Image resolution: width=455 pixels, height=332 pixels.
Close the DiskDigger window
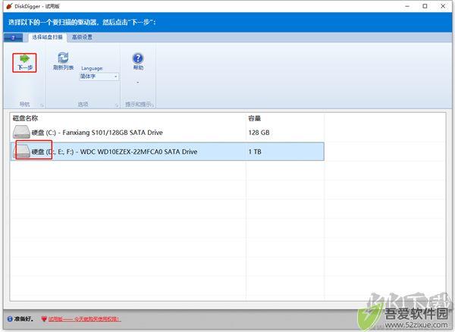coord(443,6)
